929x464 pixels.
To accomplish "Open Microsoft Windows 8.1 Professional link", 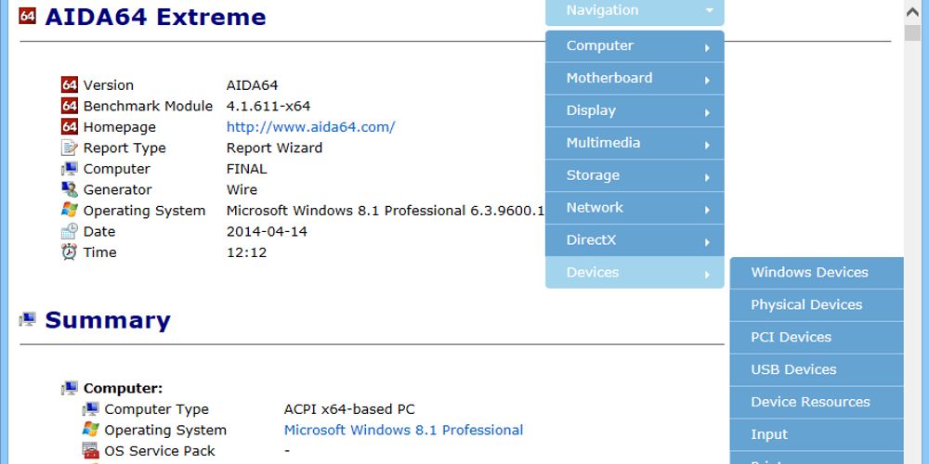I will (403, 431).
